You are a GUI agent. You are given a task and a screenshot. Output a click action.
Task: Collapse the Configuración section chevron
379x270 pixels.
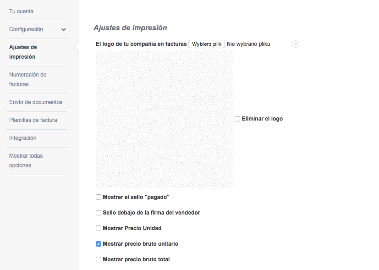(63, 29)
